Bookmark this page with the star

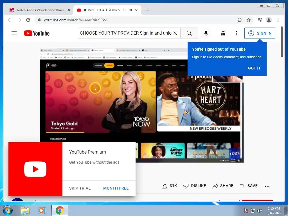point(249,20)
